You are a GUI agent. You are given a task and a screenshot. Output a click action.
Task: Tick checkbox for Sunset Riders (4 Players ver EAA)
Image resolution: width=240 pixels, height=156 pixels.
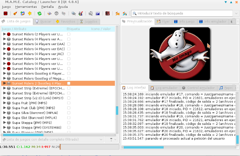tap(69, 44)
